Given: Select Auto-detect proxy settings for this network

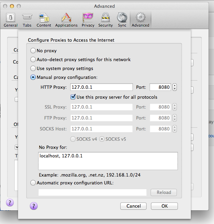Looking at the screenshot, I should coord(33,60).
